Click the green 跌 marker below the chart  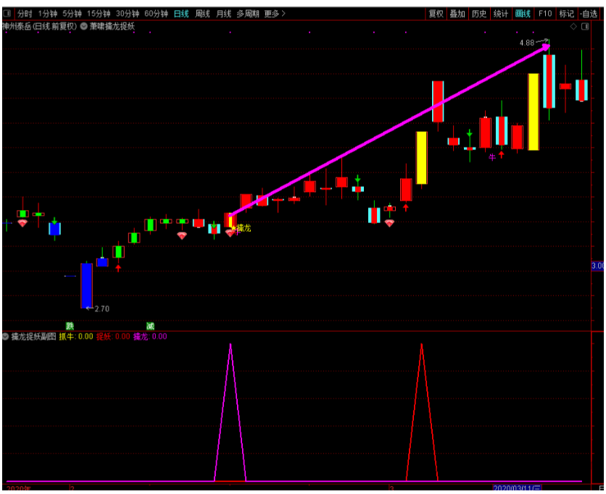click(x=70, y=326)
